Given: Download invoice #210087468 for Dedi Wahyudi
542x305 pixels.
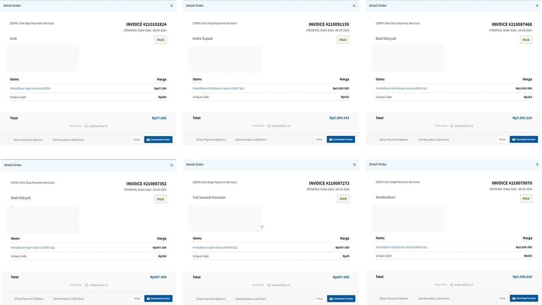Looking at the screenshot, I should pos(523,140).
